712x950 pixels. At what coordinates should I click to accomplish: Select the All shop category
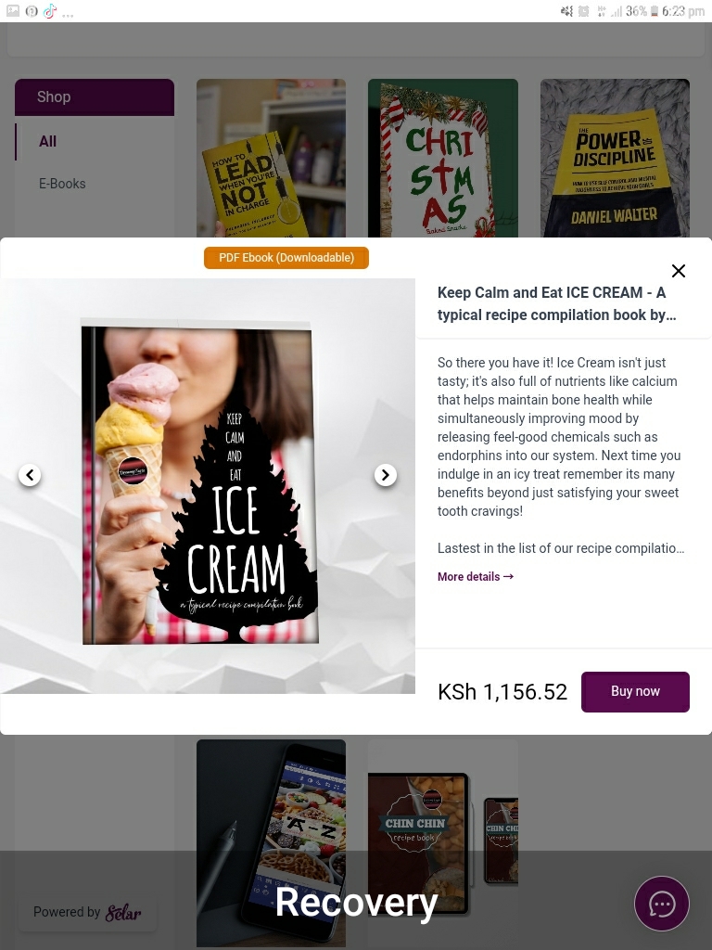(x=48, y=141)
